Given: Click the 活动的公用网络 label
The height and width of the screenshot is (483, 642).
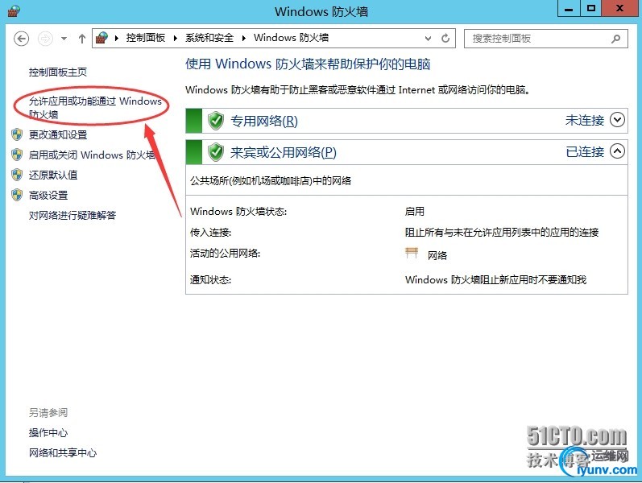Looking at the screenshot, I should 225,254.
